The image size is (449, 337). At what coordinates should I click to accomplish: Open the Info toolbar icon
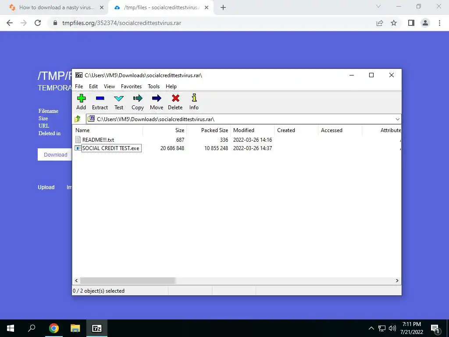pos(194,97)
